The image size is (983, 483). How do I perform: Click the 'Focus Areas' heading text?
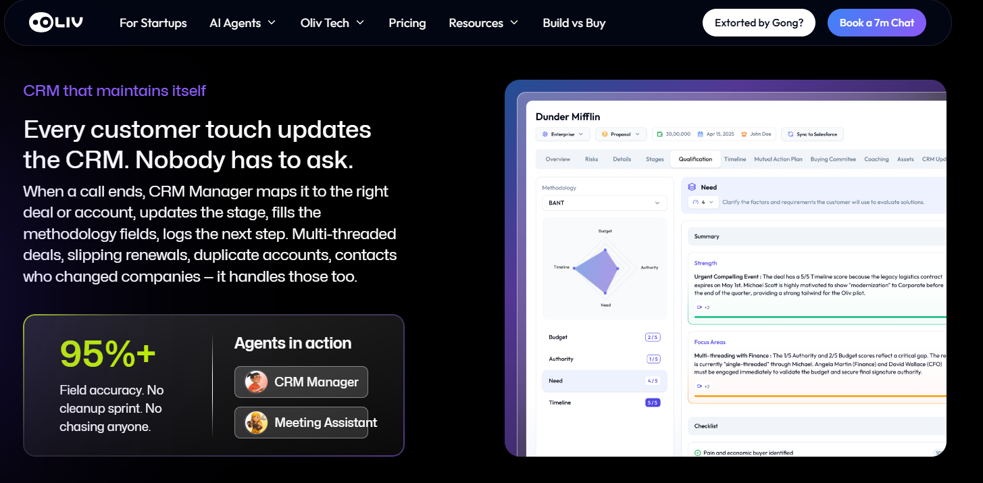pos(709,342)
